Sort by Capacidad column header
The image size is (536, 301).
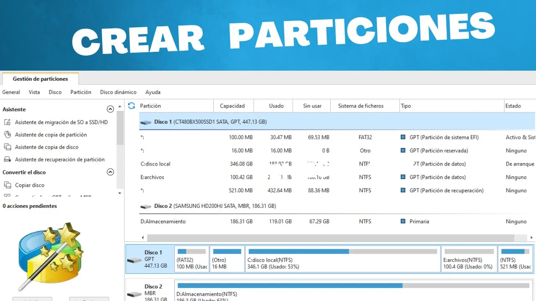tap(234, 106)
